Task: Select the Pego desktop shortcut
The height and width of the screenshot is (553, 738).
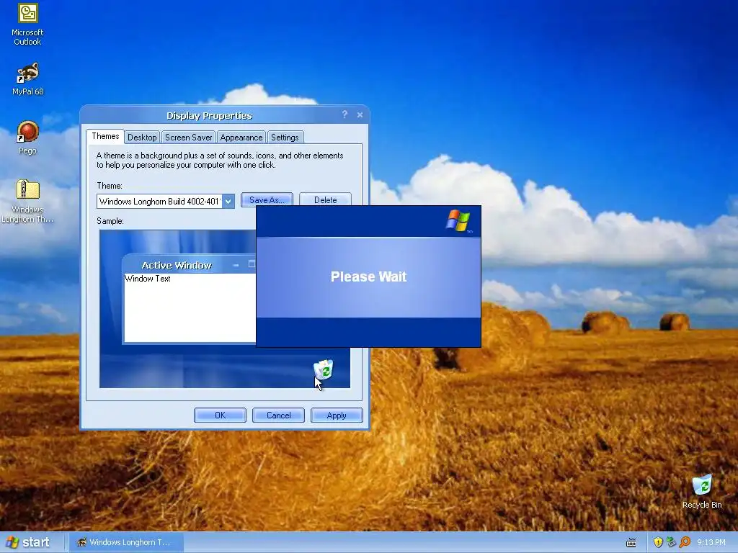Action: tap(28, 138)
